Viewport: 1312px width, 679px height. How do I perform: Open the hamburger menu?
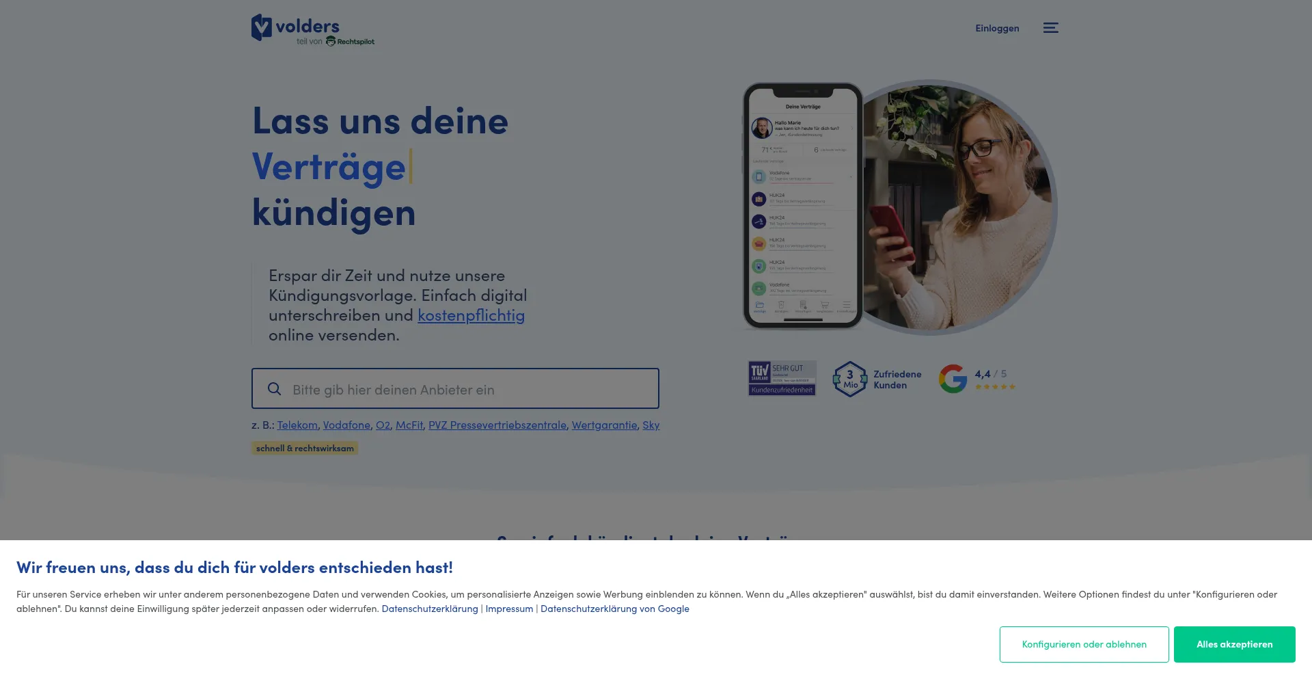coord(1050,28)
